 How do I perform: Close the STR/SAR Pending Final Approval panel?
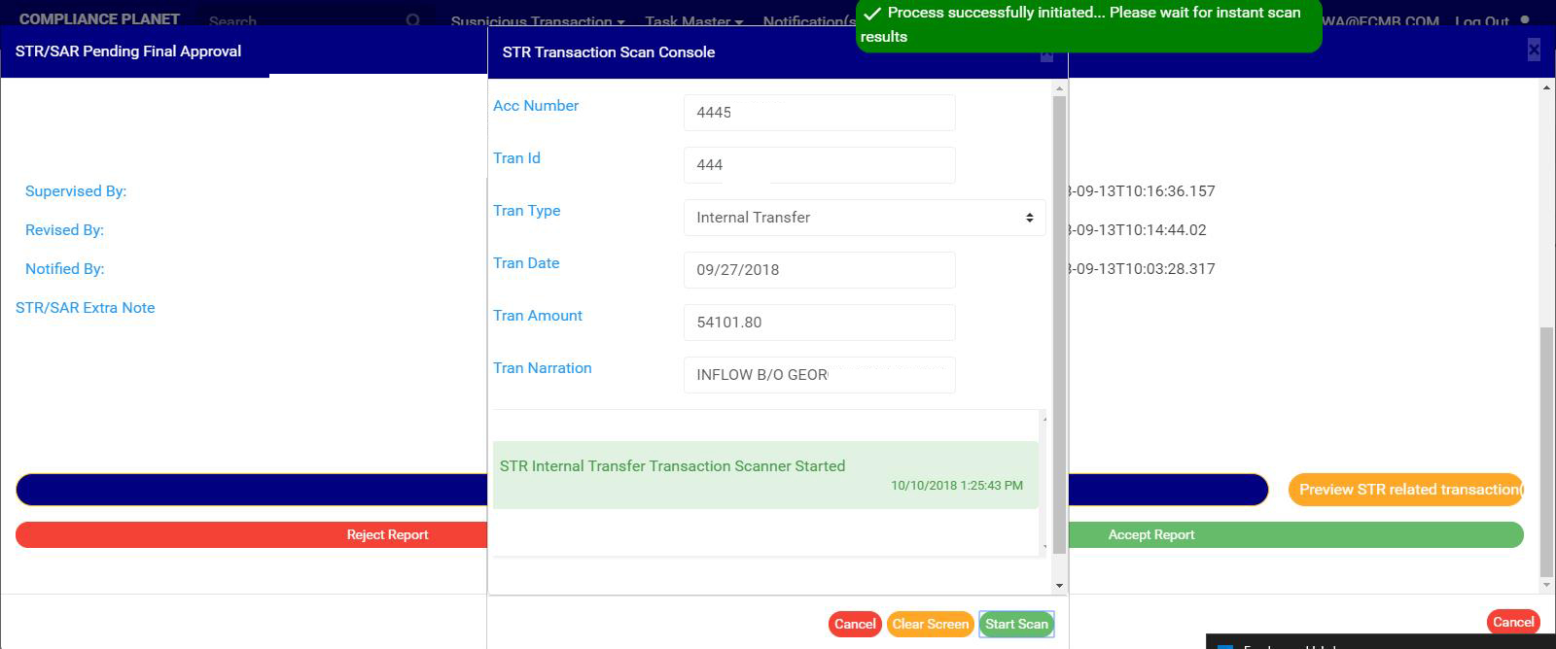point(1534,50)
